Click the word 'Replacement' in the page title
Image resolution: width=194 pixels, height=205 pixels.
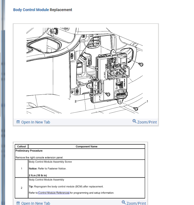(x=61, y=10)
